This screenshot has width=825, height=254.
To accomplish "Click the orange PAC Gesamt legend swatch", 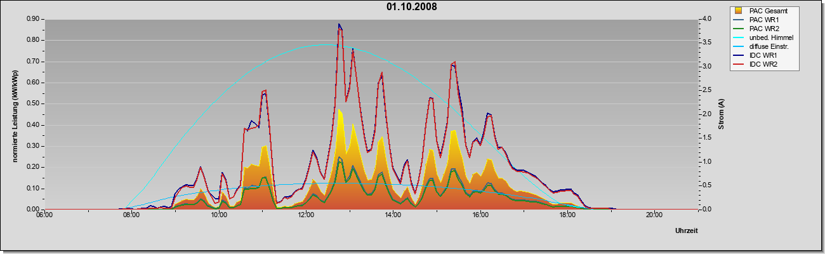I will coord(739,11).
